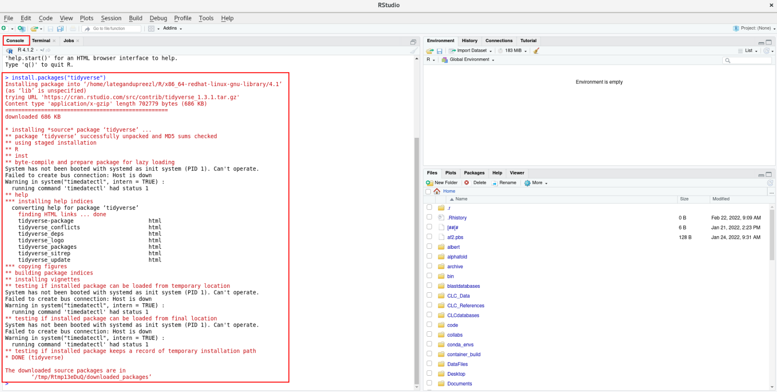777x392 pixels.
Task: Clear environment objects with the broom icon
Action: [x=536, y=51]
